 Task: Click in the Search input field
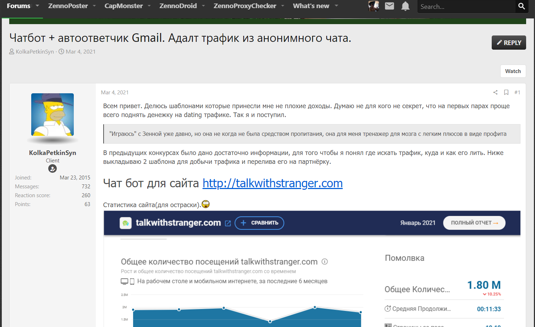pyautogui.click(x=466, y=6)
